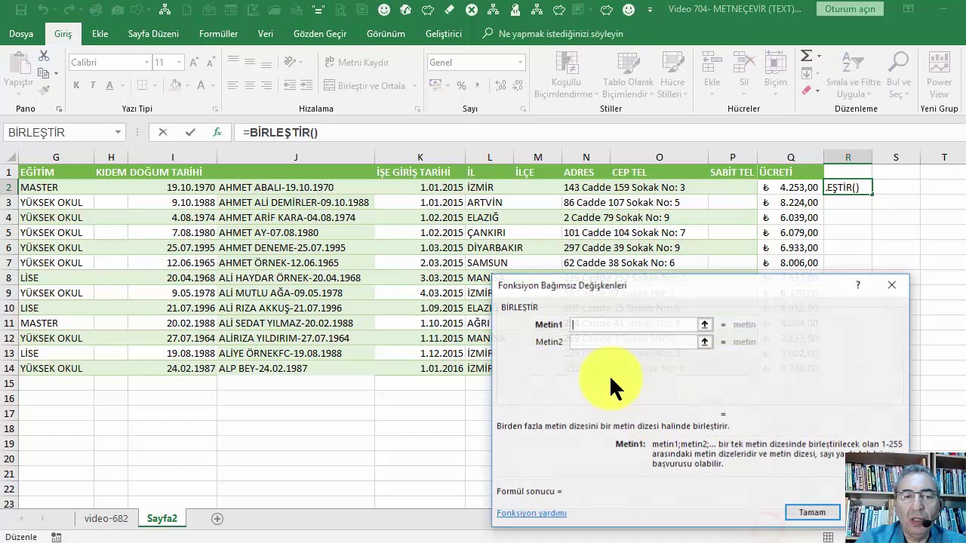Click the Copy icon in Pano group

click(x=44, y=73)
